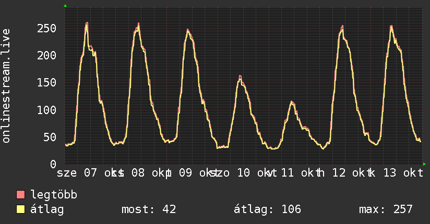Click the 150 y-axis tick label
This screenshot has height=224, width=430.
click(x=46, y=82)
